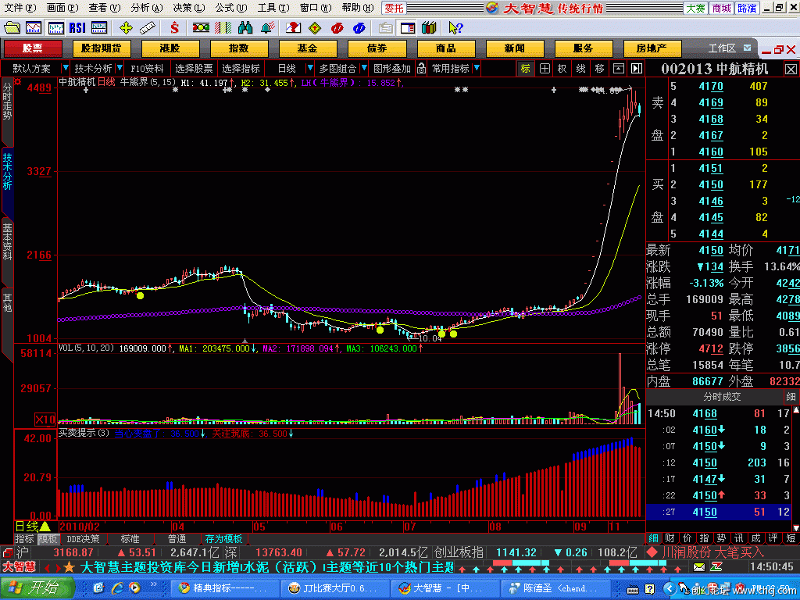
Task: Click the 选择股票 button
Action: click(194, 68)
